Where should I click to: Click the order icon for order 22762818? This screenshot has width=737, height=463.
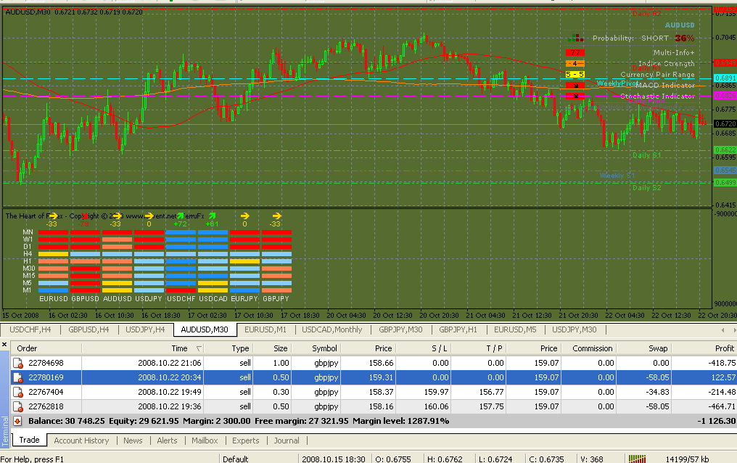pyautogui.click(x=18, y=406)
